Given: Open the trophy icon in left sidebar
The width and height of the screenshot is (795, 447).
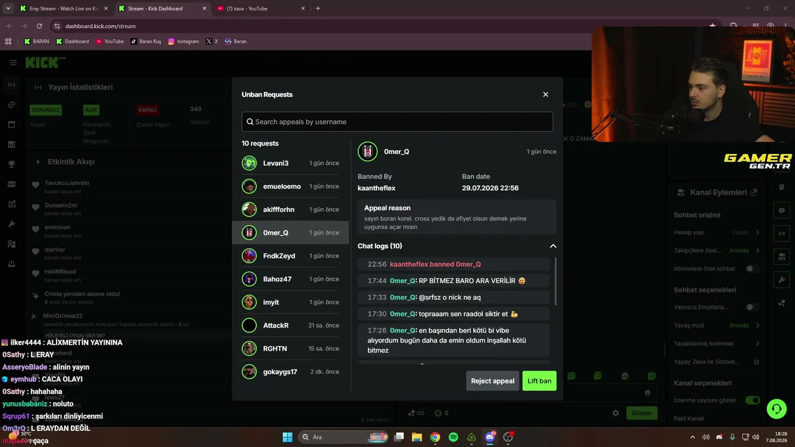Looking at the screenshot, I should pos(12,165).
